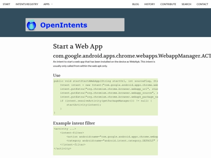The height and width of the screenshot is (158, 211).
Task: Open the CONTACT page
Action: 202,4
